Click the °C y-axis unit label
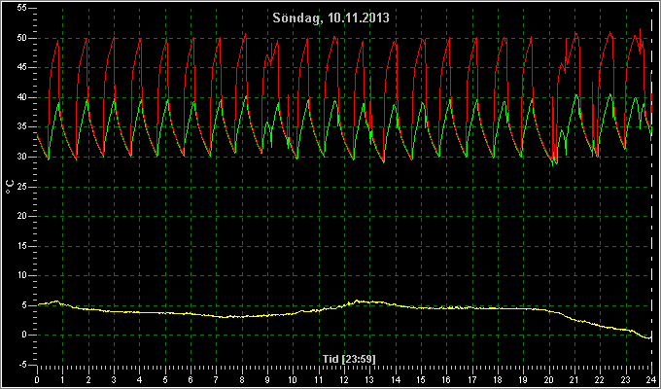Image resolution: width=661 pixels, height=389 pixels. (x=10, y=187)
